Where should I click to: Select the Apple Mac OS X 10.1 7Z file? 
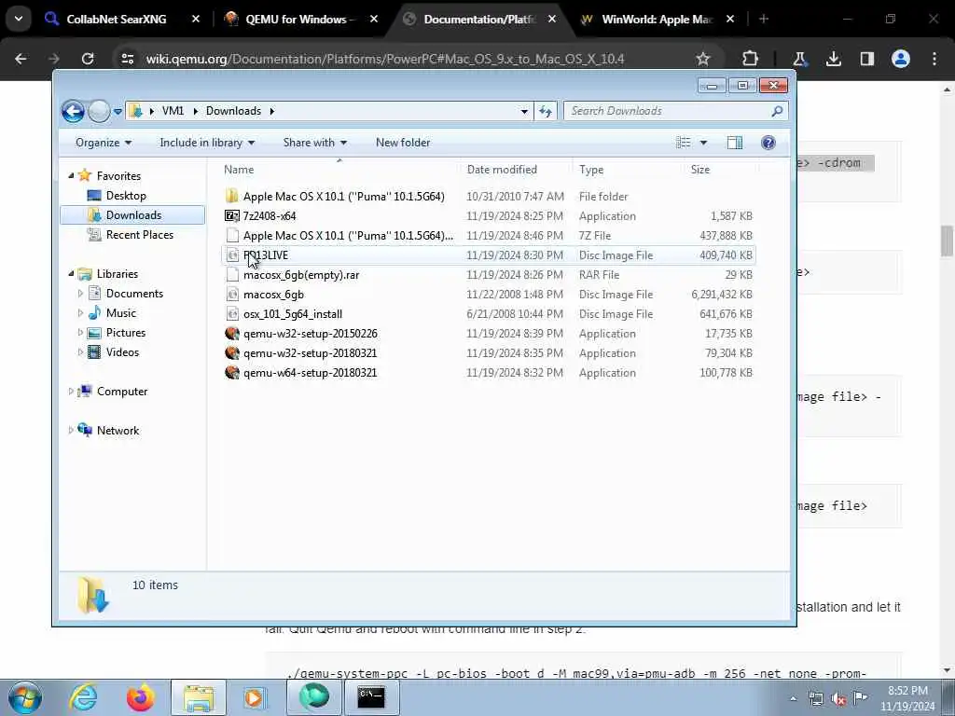tap(348, 236)
